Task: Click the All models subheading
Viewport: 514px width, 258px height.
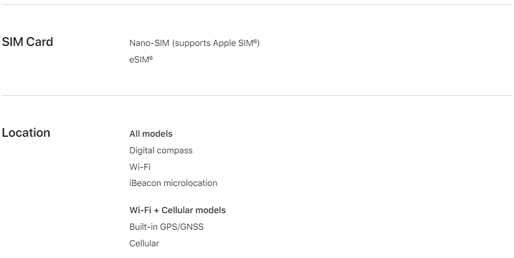Action: click(151, 134)
